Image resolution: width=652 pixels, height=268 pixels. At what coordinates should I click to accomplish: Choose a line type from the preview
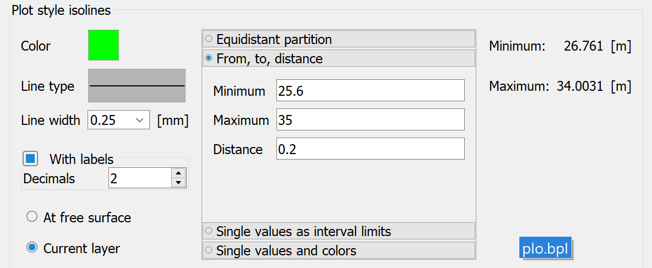pyautogui.click(x=137, y=86)
